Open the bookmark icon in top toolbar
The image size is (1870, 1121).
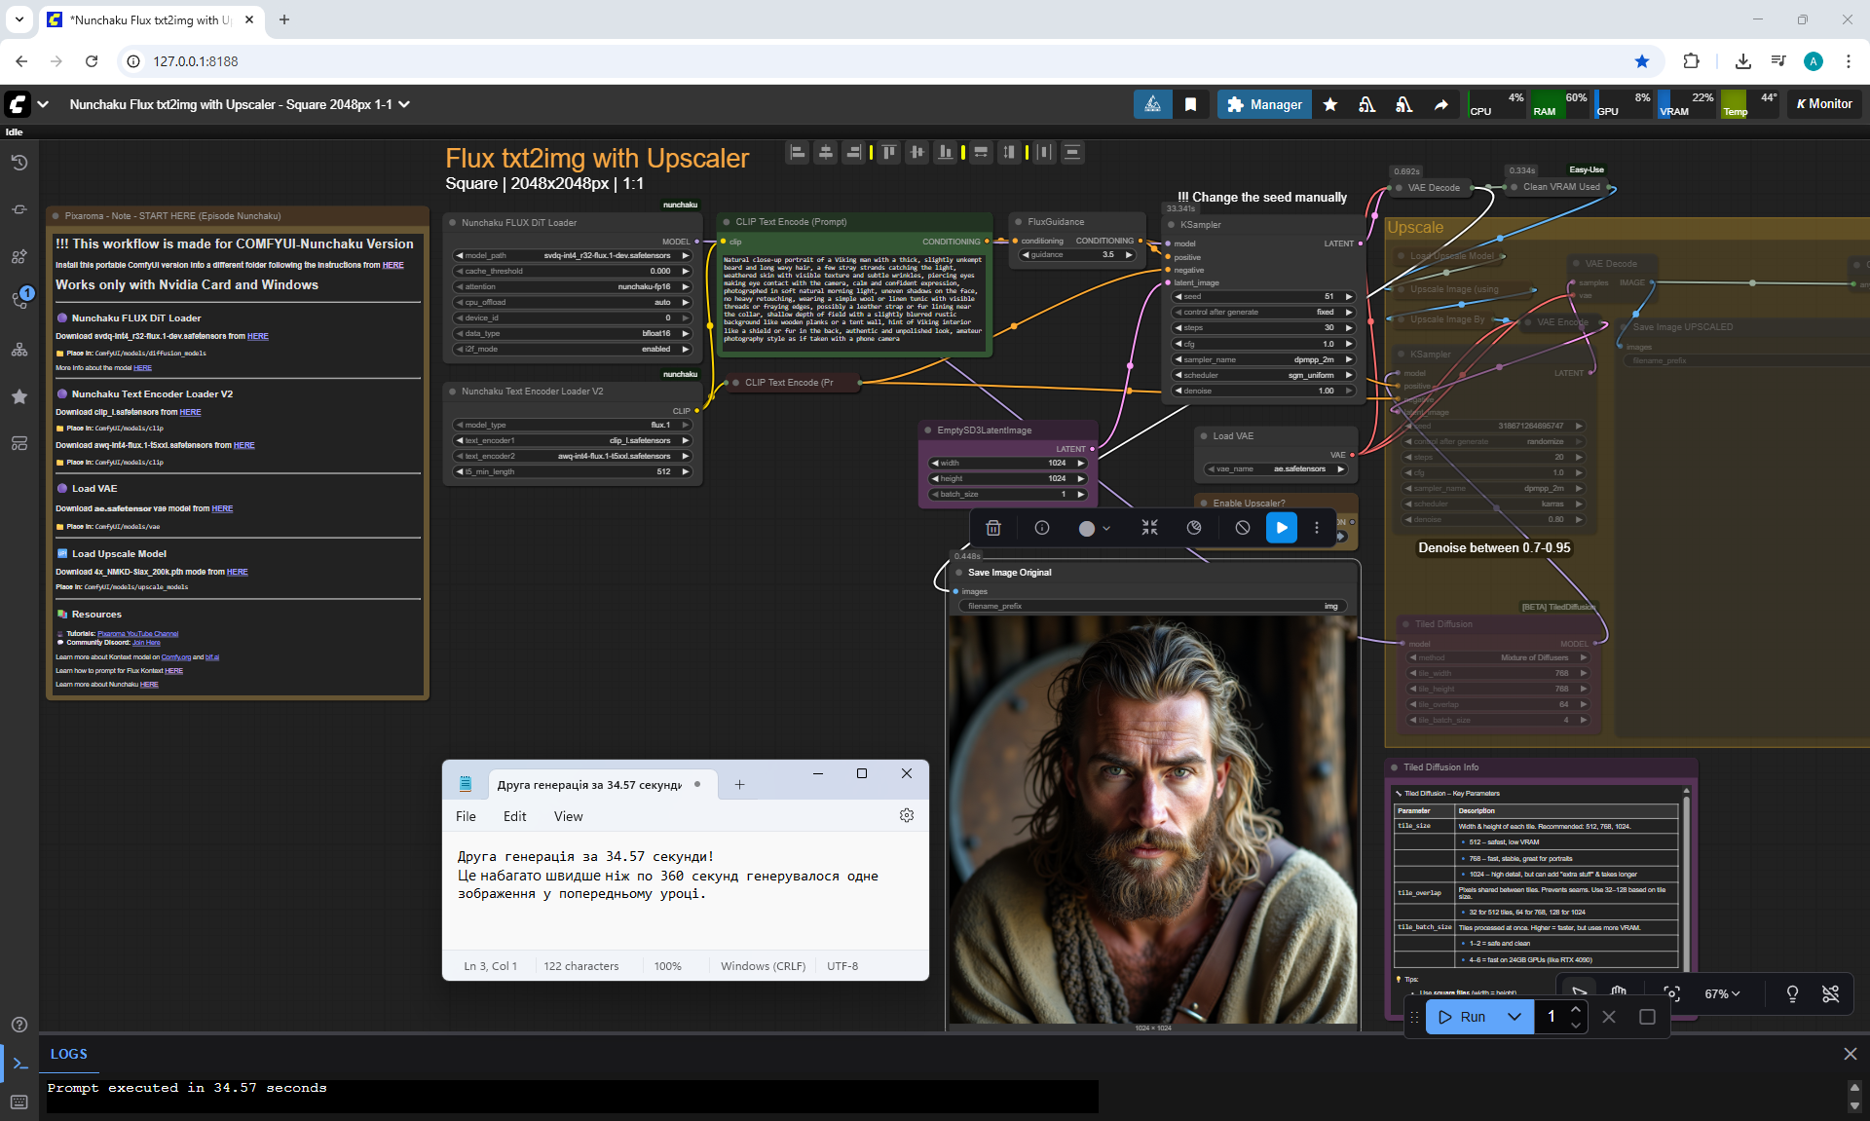[x=1190, y=104]
